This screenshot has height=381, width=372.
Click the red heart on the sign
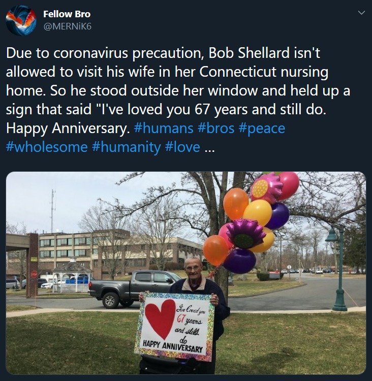click(x=161, y=319)
